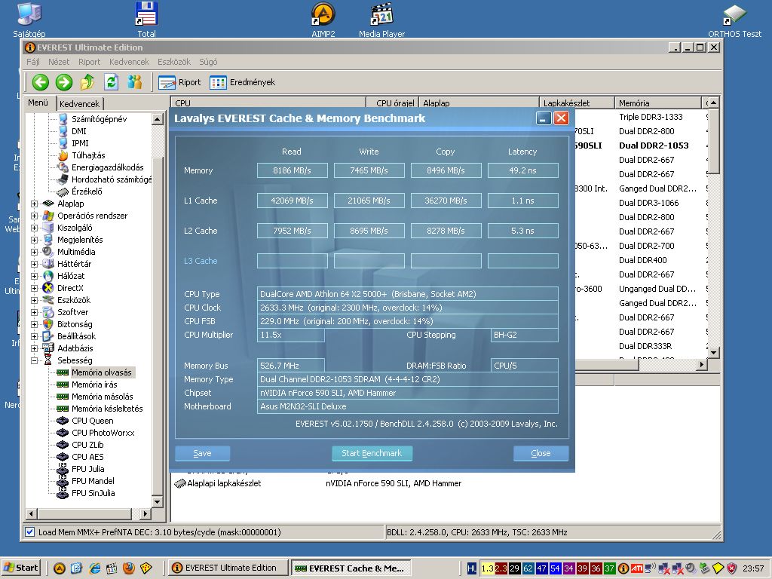Open Riport from the toolbar

pos(179,82)
